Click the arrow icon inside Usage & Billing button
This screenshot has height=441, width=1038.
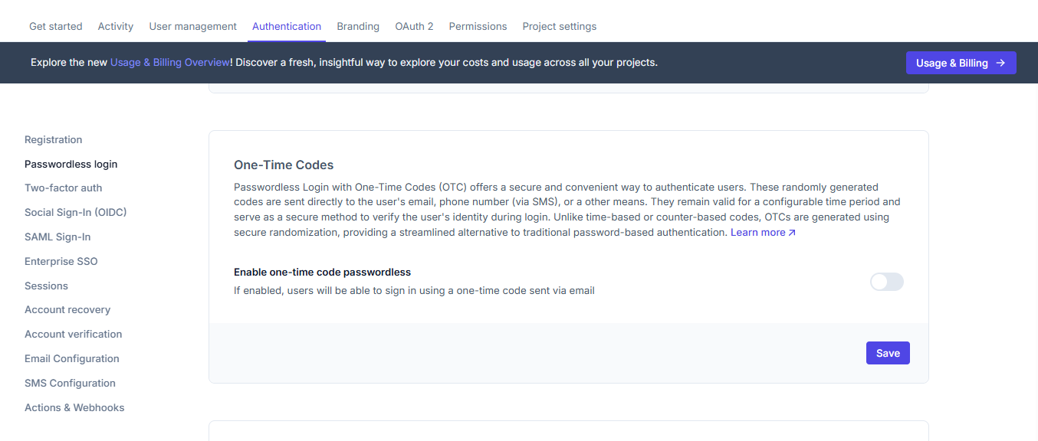coord(1002,63)
